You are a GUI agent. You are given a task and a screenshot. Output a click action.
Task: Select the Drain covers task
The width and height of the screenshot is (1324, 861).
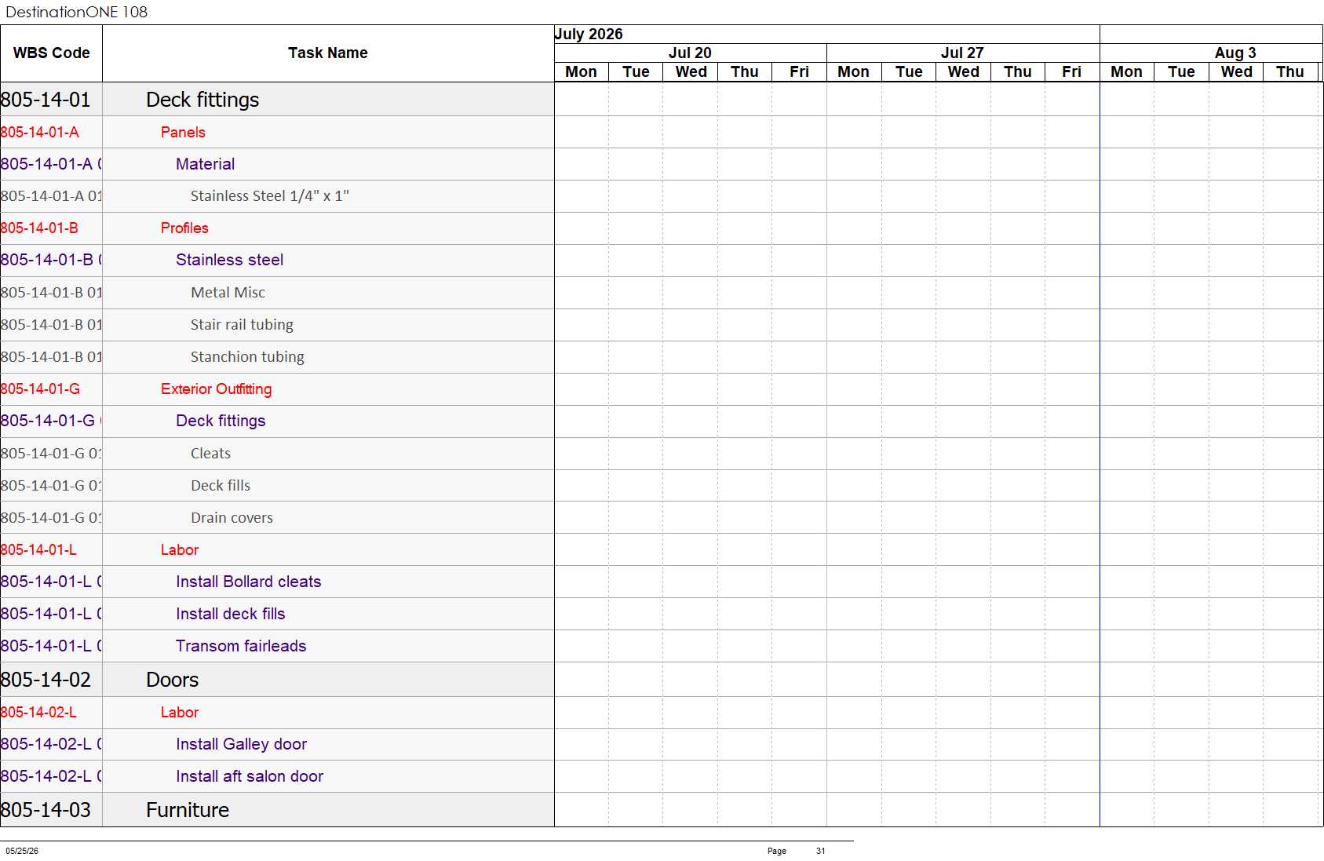(x=232, y=518)
